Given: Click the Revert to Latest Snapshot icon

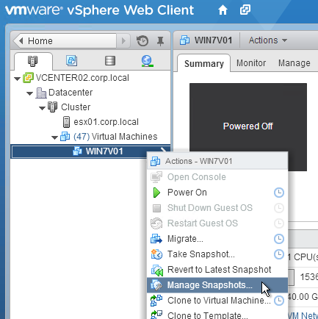Looking at the screenshot, I should pyautogui.click(x=156, y=270).
